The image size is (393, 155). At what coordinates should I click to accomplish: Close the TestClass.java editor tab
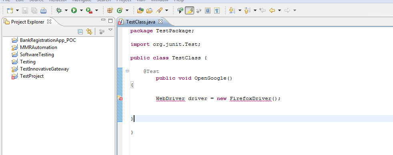click(160, 22)
